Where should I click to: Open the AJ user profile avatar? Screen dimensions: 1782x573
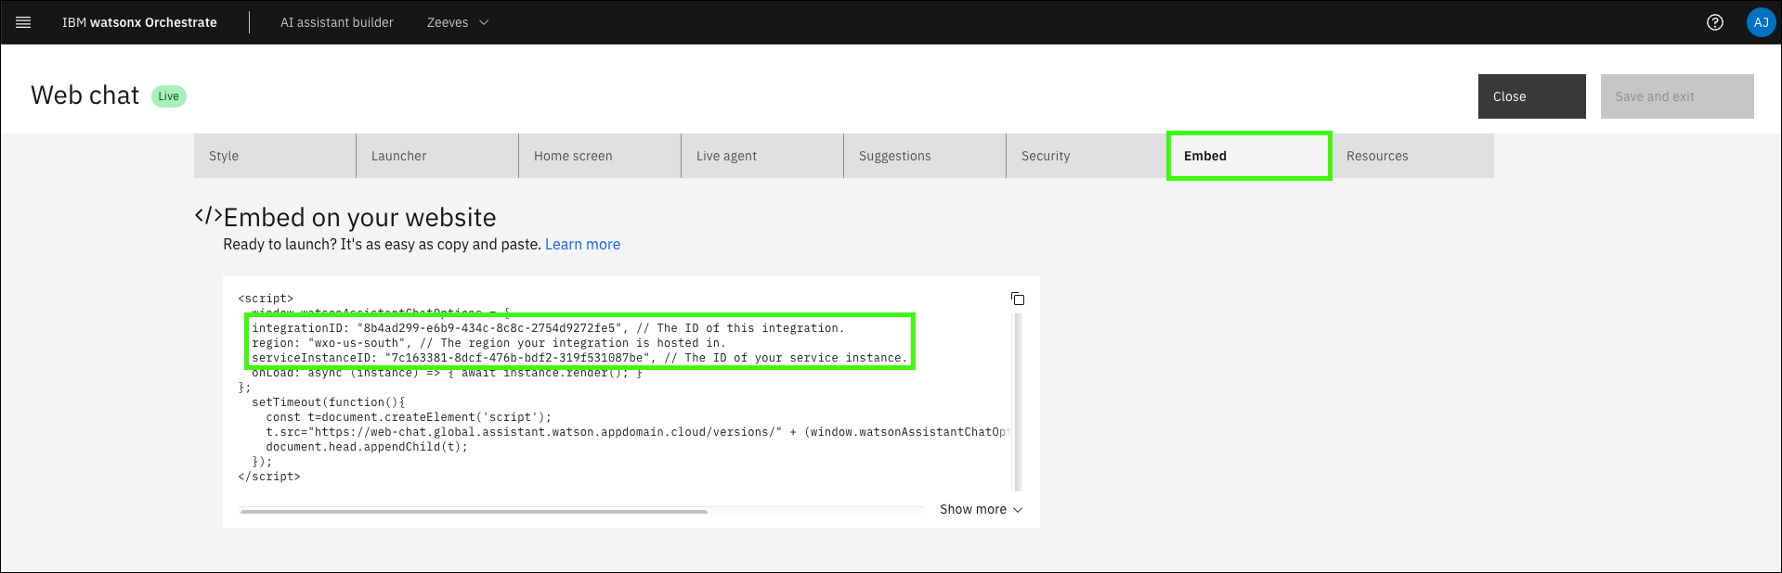click(x=1760, y=22)
